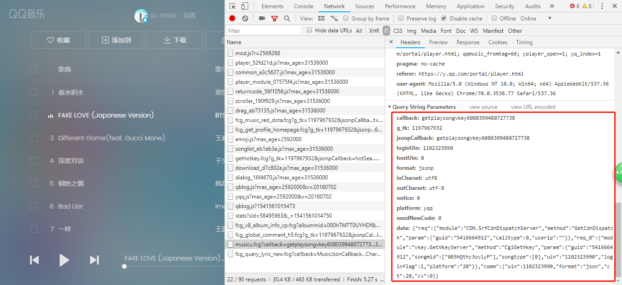Check Hide data URLs option
The width and height of the screenshot is (622, 285).
coord(310,30)
